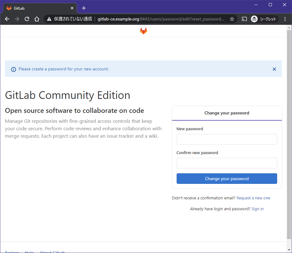
Task: Click the info icon in the blue banner
Action: tap(14, 69)
